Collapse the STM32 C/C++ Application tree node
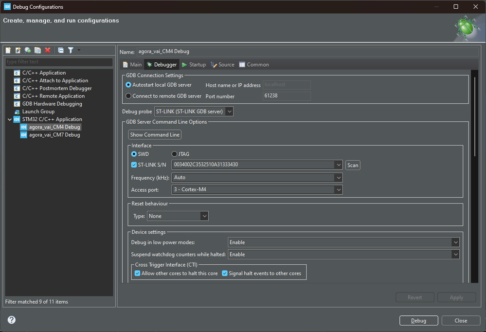This screenshot has height=332, width=486. click(x=9, y=119)
